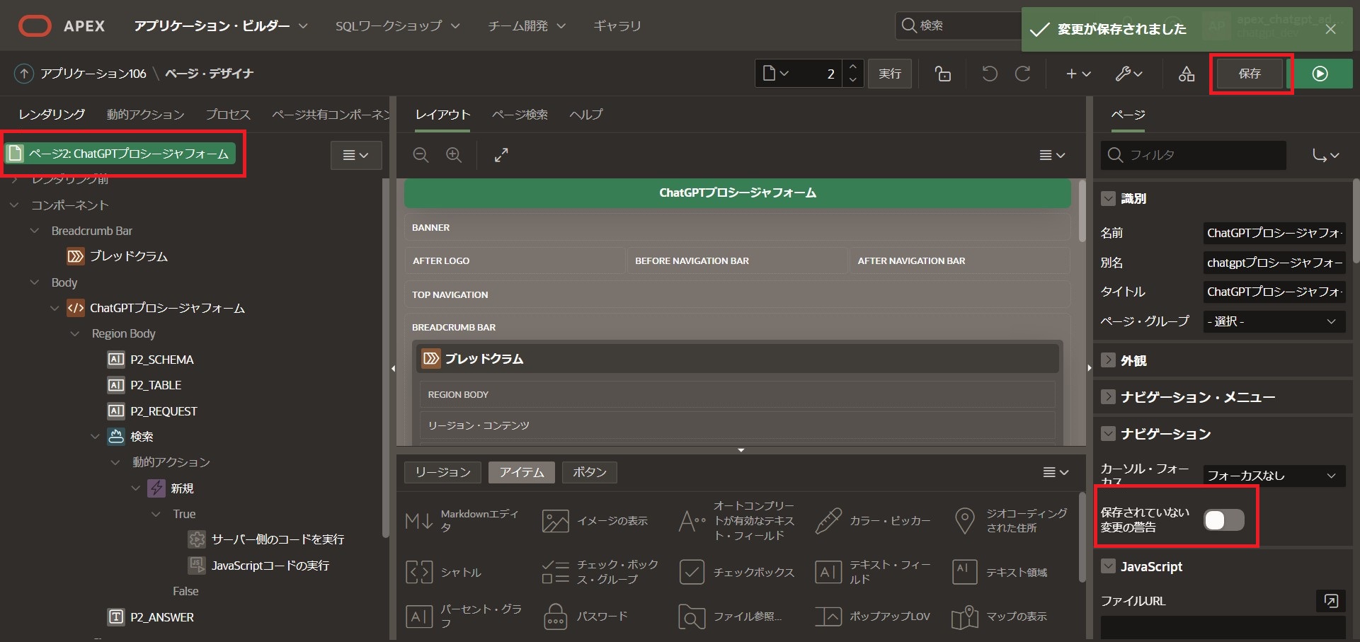Open the page selector document icon

(776, 74)
